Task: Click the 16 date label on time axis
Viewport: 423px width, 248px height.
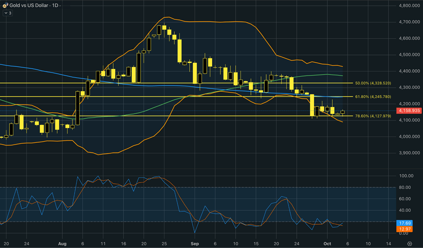Action: click(123, 244)
